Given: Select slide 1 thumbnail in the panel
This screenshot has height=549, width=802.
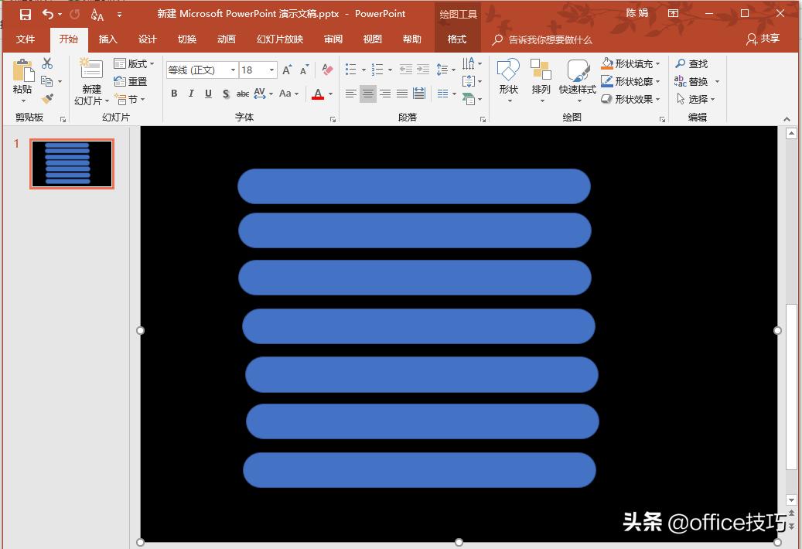Looking at the screenshot, I should click(70, 163).
